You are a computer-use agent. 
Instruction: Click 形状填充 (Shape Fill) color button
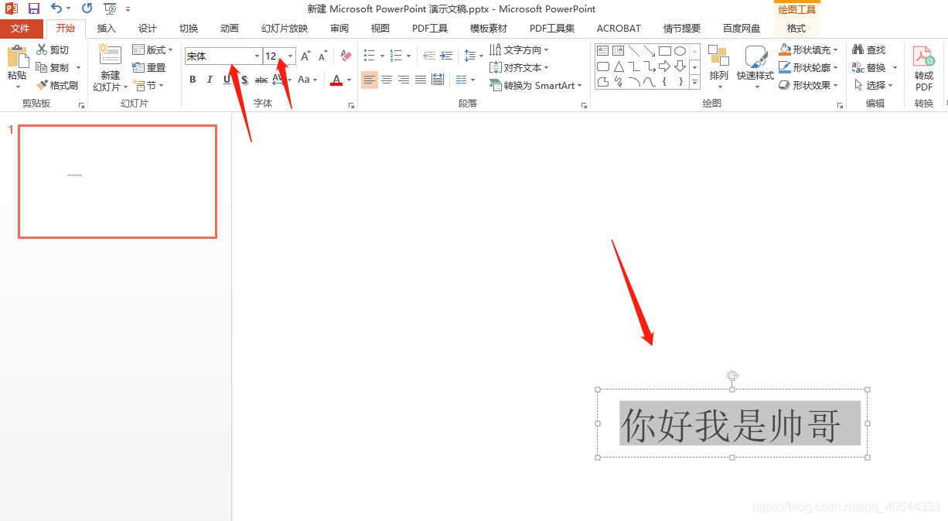809,49
